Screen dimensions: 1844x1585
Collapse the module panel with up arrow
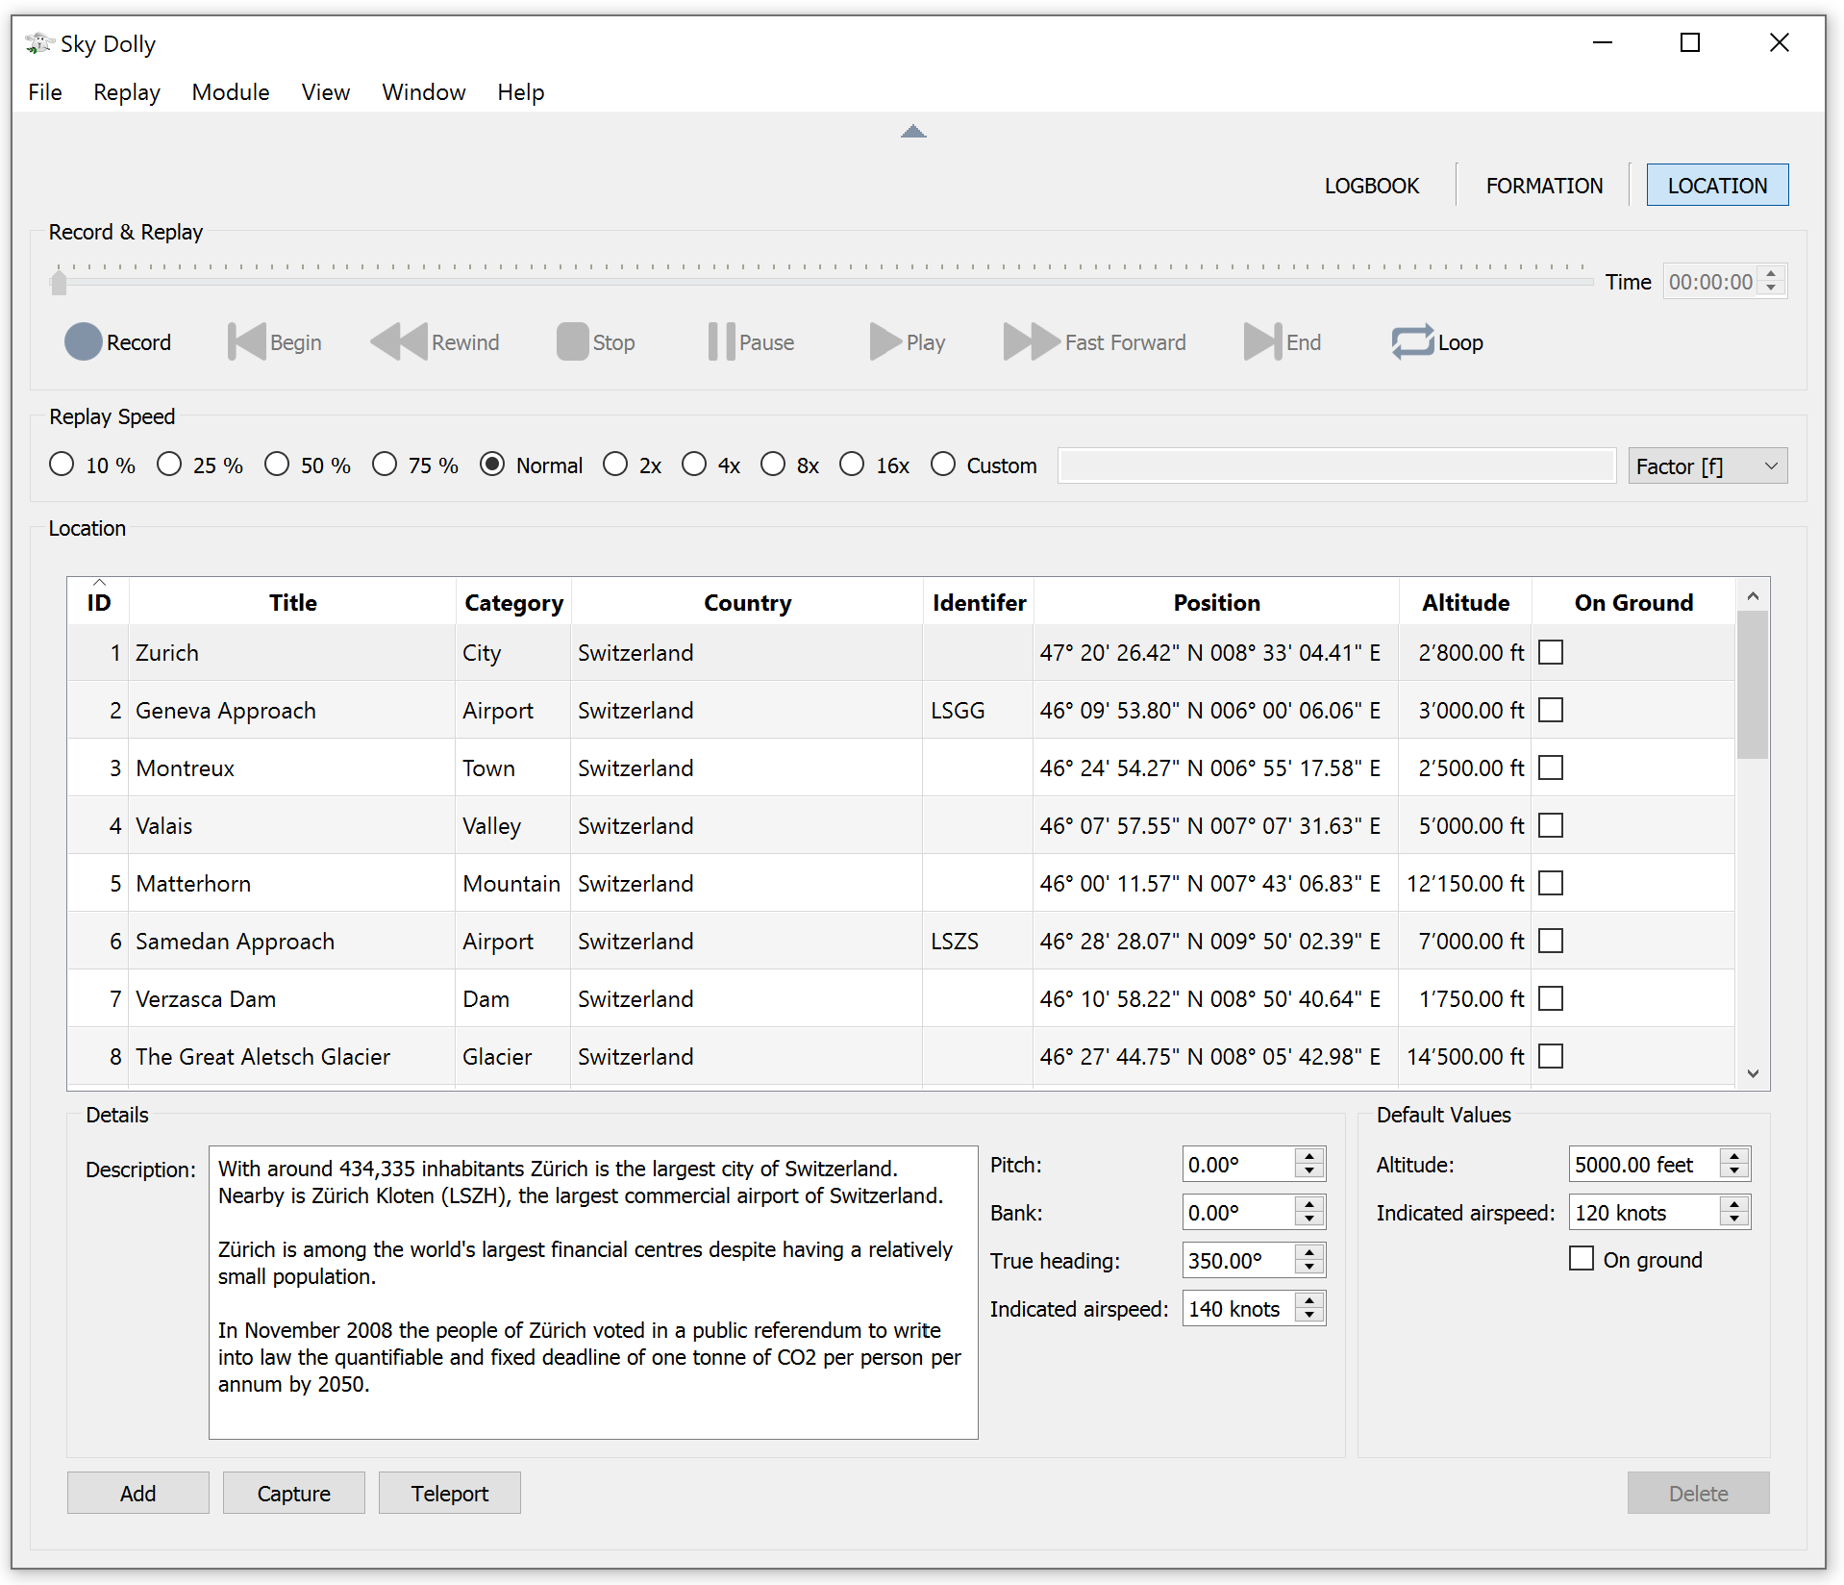point(913,132)
